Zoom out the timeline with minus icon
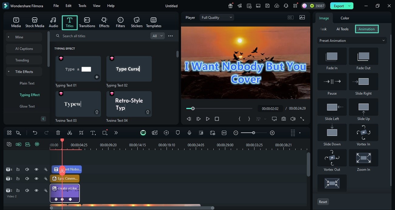395x210 pixels. pyautogui.click(x=236, y=133)
